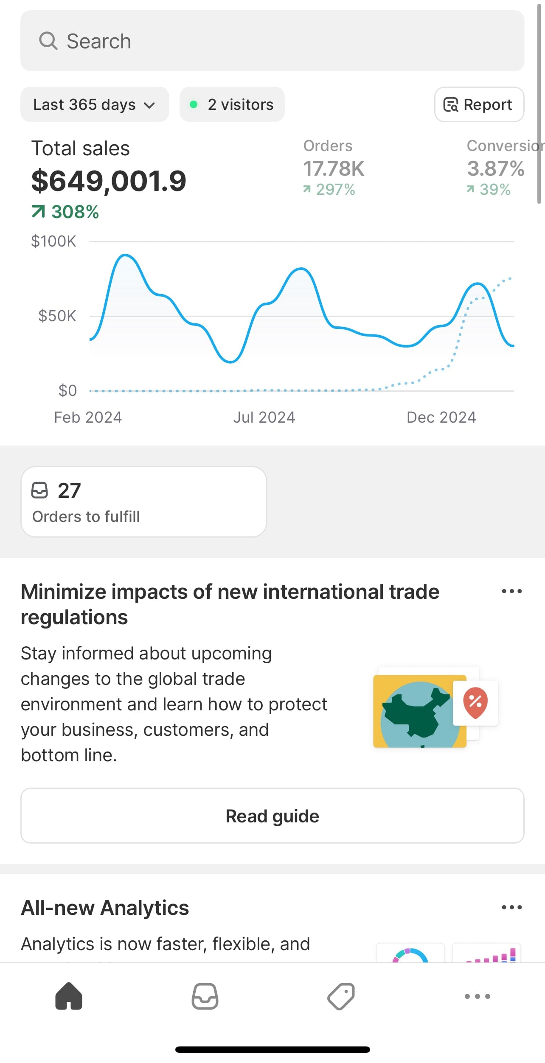Click the globe trade illustration
545x1063 pixels.
pos(436,708)
